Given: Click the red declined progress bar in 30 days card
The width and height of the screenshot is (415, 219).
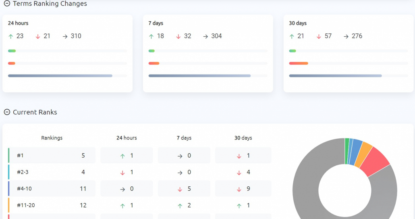Looking at the screenshot, I should (299, 63).
